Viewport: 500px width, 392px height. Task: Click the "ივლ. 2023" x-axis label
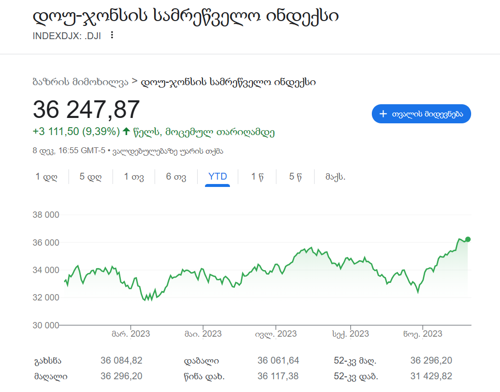coord(275,334)
